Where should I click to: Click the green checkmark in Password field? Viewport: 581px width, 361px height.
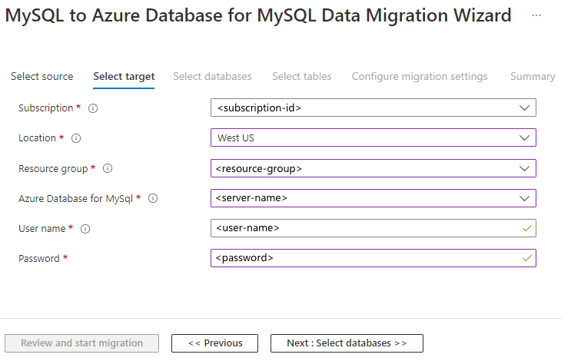pyautogui.click(x=526, y=258)
